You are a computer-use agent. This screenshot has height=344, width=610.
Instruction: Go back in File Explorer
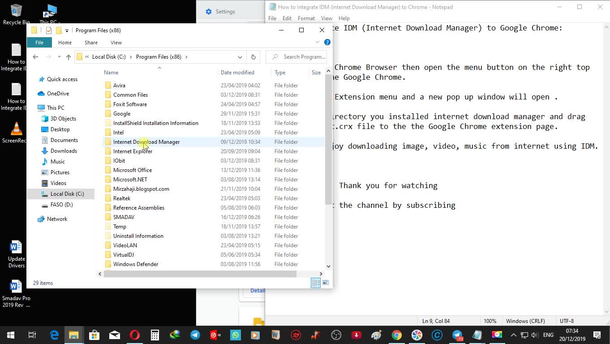coord(35,57)
